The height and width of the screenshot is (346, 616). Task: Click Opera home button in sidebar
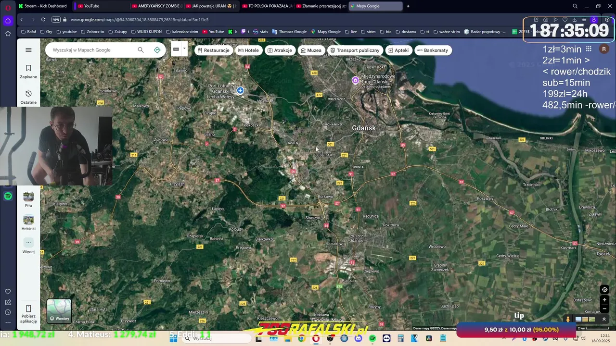8,21
